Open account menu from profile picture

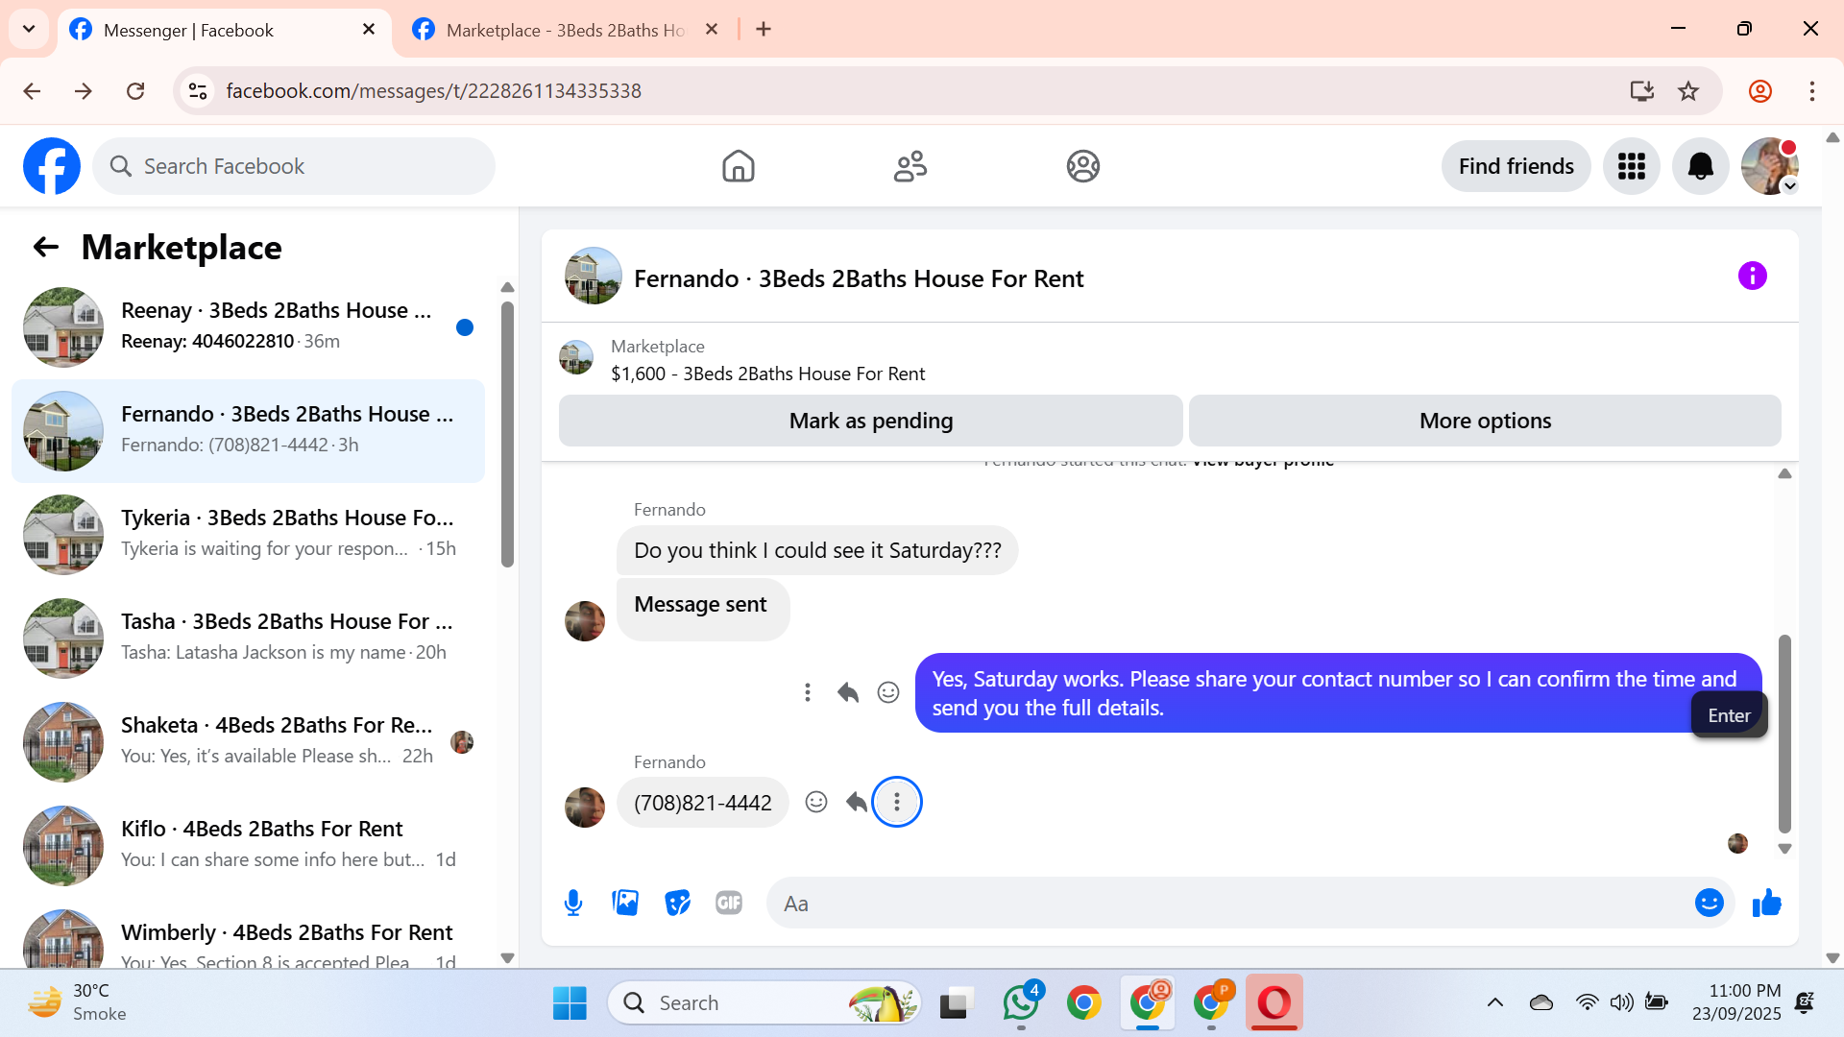tap(1770, 166)
